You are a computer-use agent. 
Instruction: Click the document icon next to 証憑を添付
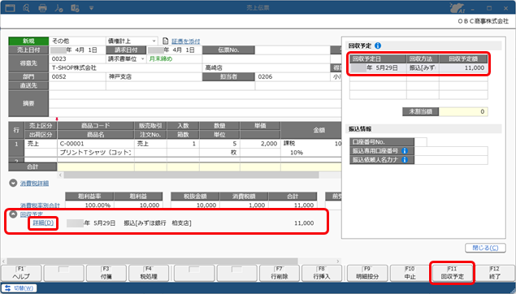pyautogui.click(x=166, y=41)
